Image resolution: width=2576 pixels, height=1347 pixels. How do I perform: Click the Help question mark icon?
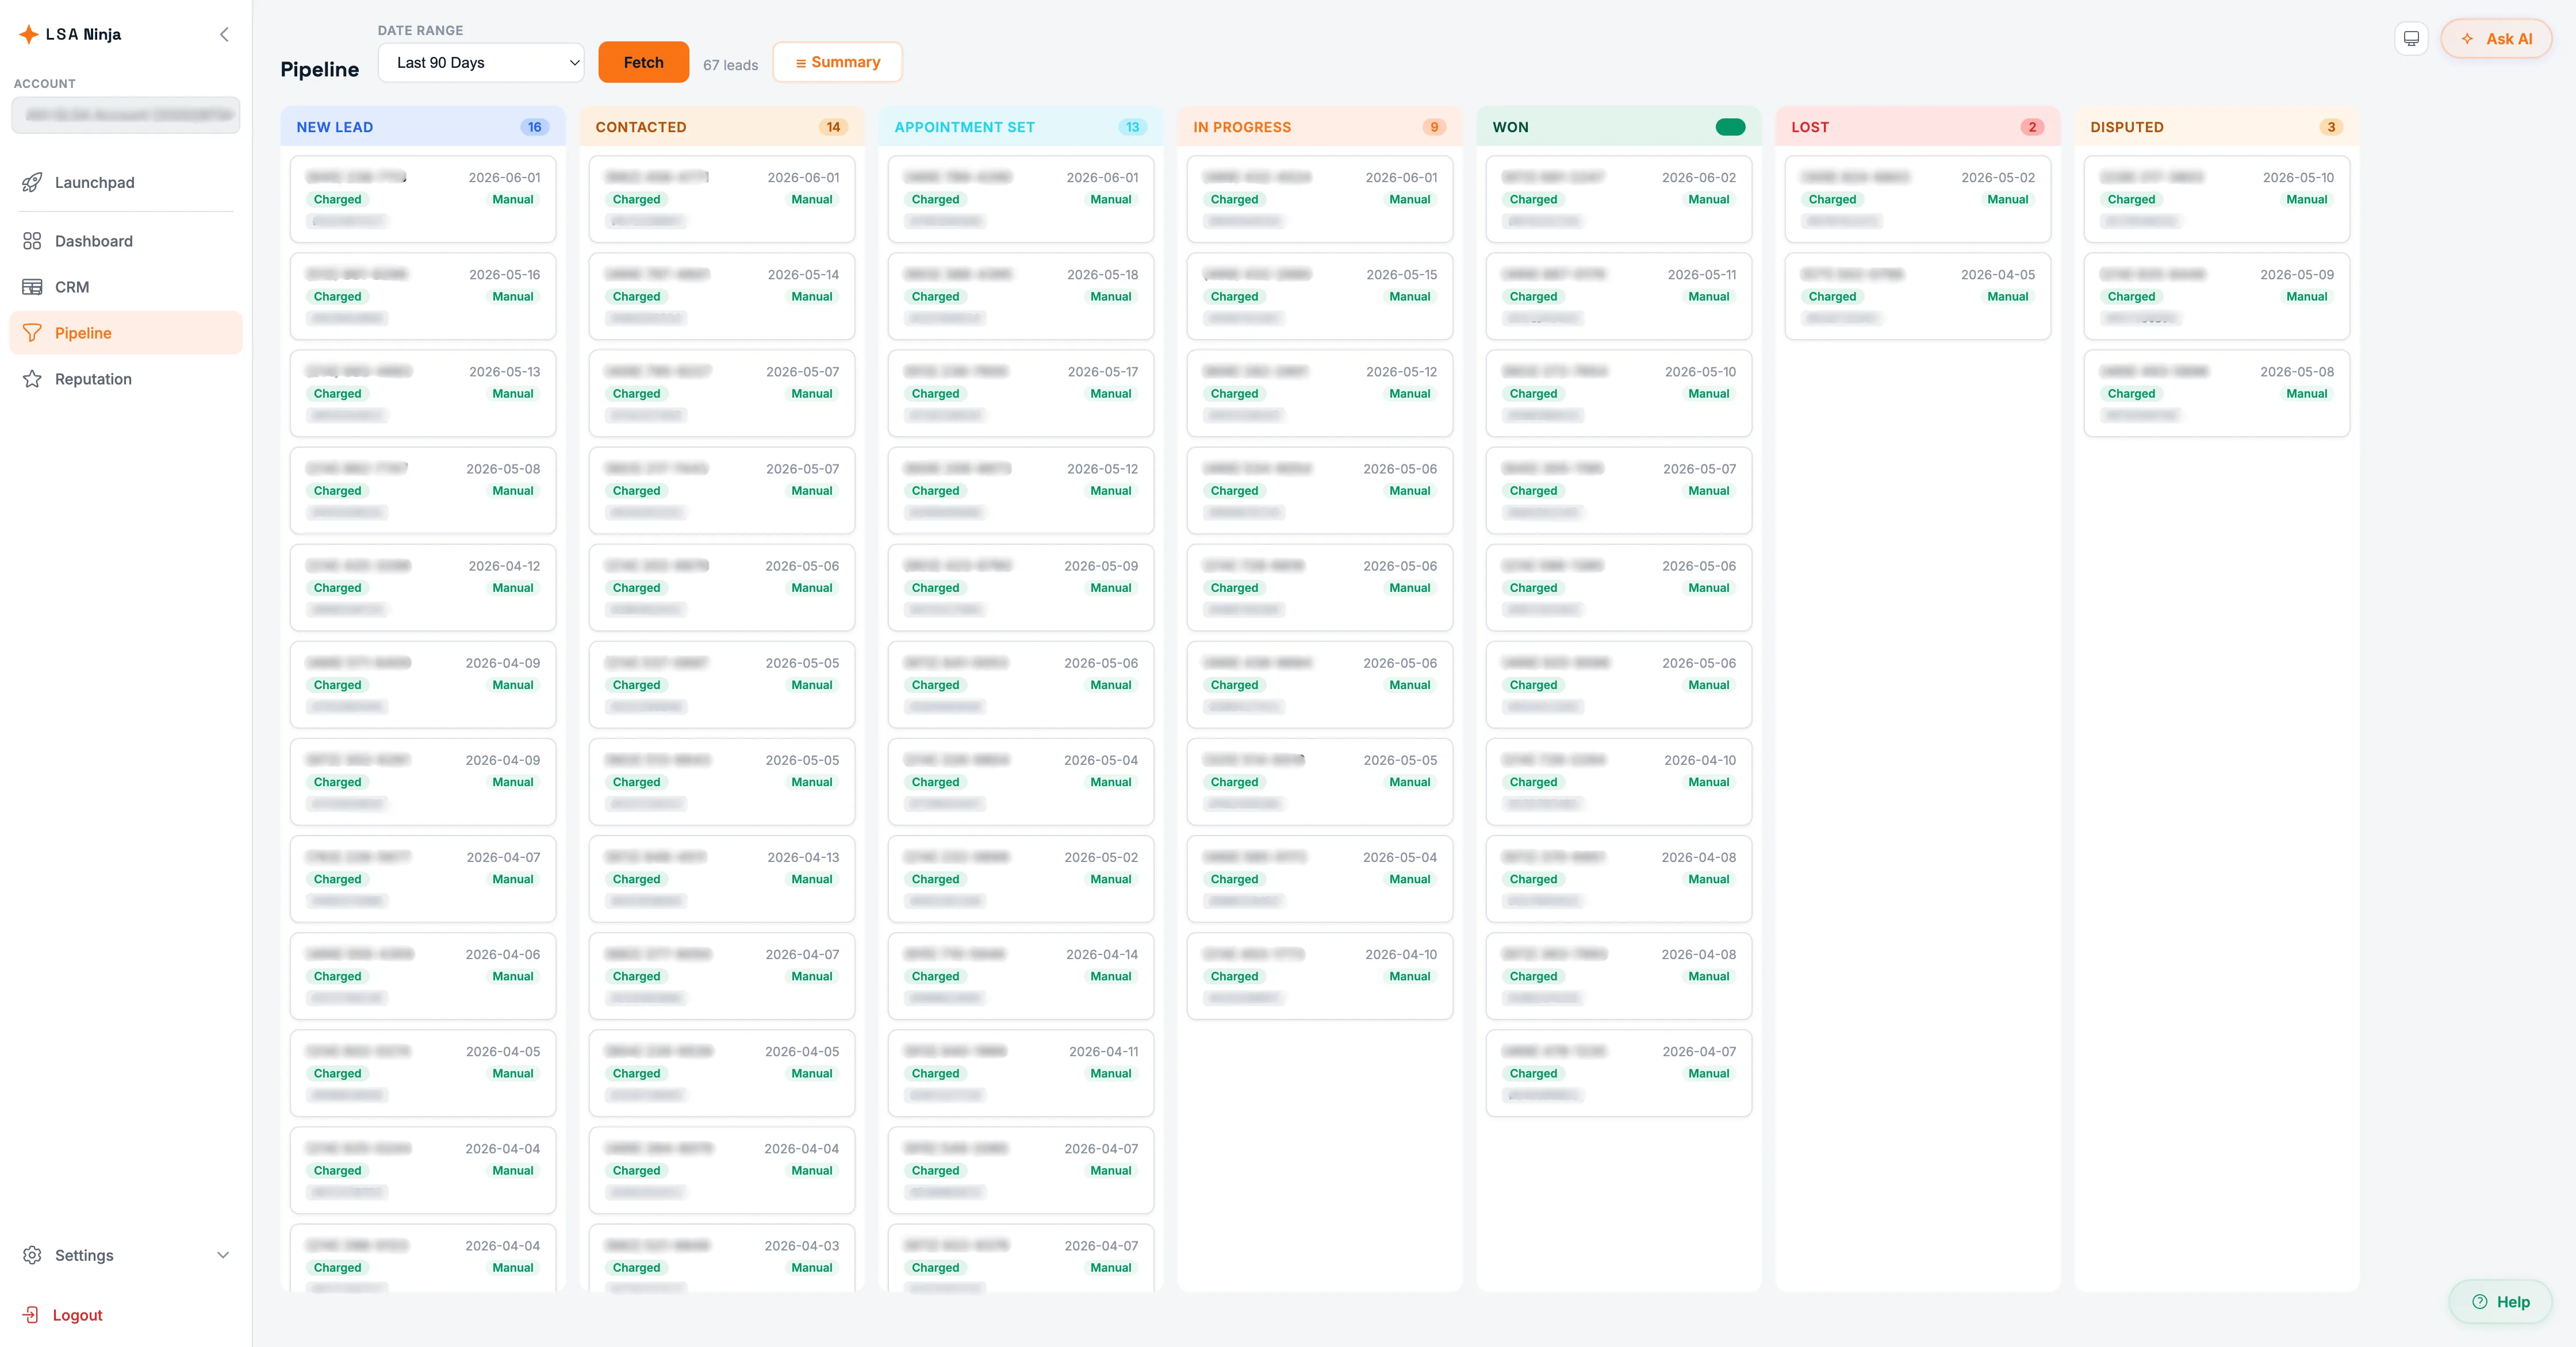[2479, 1301]
